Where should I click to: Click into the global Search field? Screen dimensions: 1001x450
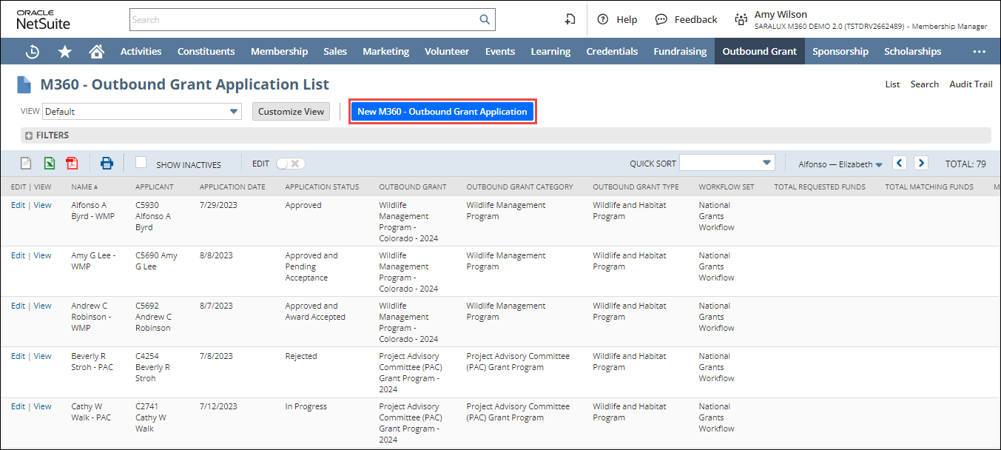[303, 20]
